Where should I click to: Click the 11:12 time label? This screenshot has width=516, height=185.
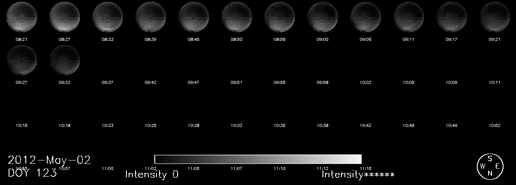322,168
